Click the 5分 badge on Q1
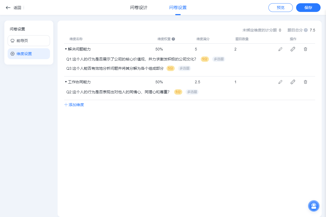 click(205, 59)
